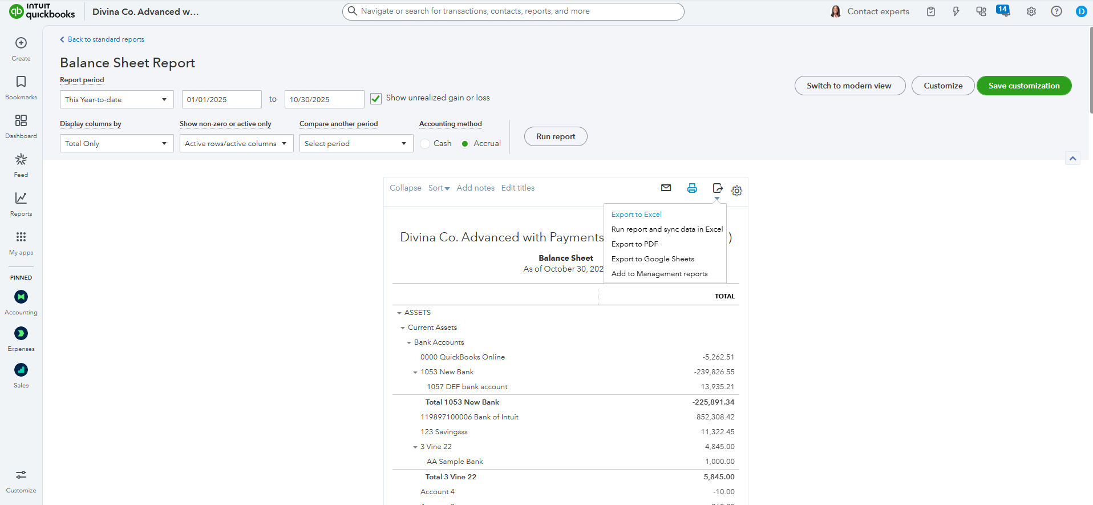Open pinned Expenses icon
The image size is (1093, 505).
[x=21, y=333]
